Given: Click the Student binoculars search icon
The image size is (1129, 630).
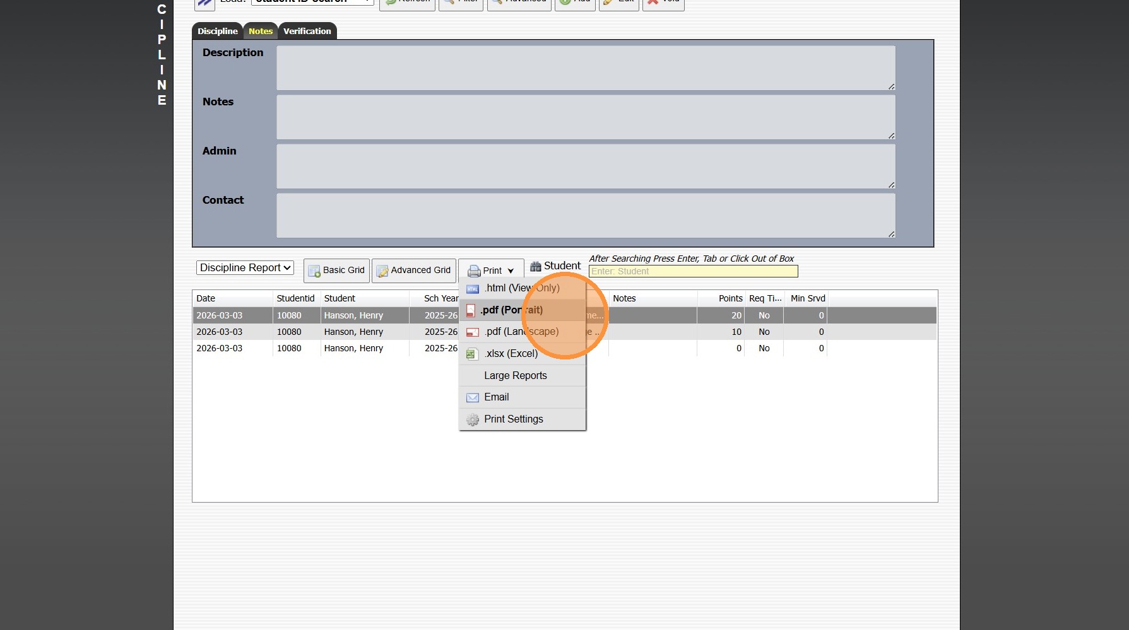Looking at the screenshot, I should coord(536,266).
